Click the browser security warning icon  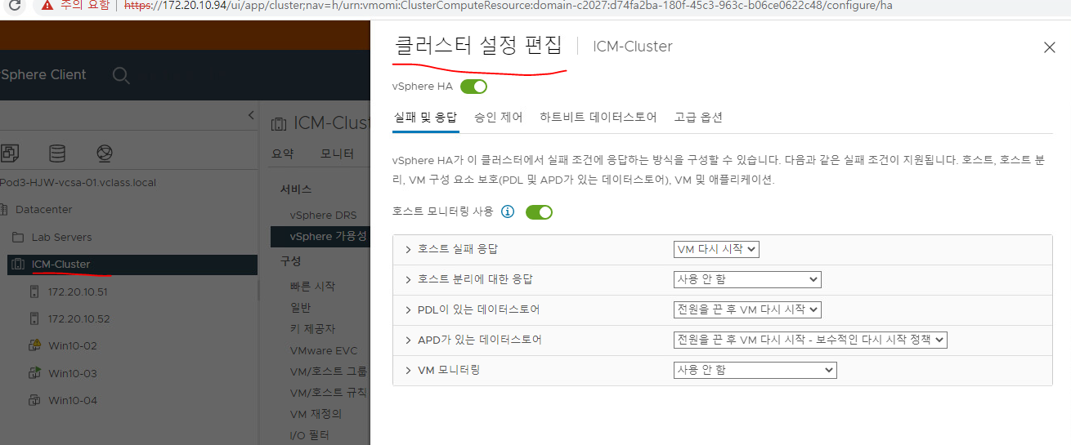[x=47, y=6]
